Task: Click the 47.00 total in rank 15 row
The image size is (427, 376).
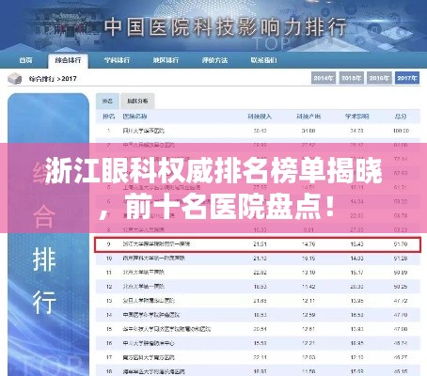Action: tap(401, 329)
